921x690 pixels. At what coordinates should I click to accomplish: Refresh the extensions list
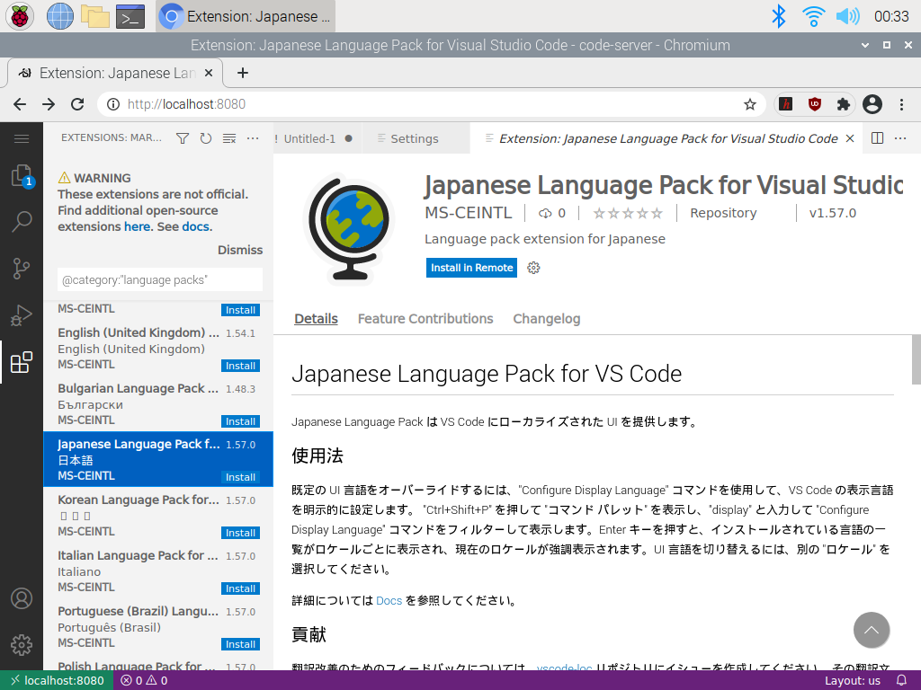206,138
